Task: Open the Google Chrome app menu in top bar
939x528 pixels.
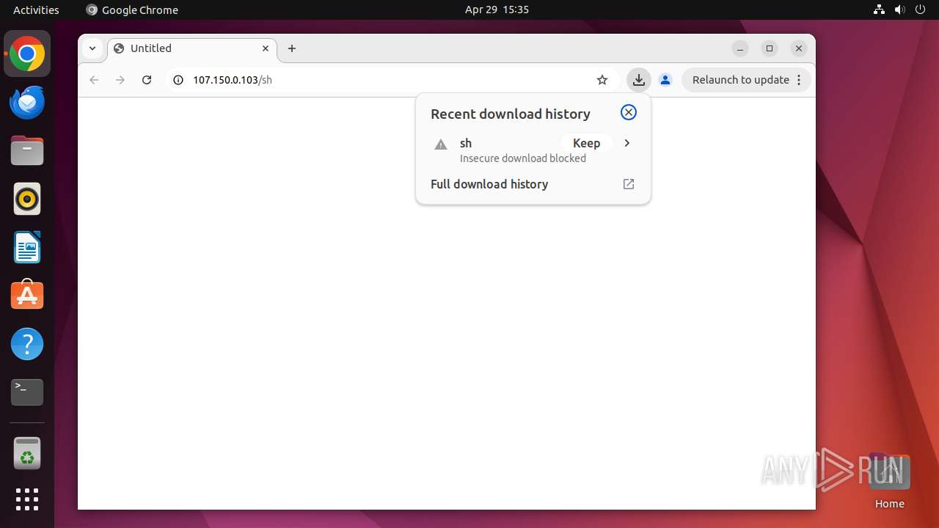Action: (132, 10)
